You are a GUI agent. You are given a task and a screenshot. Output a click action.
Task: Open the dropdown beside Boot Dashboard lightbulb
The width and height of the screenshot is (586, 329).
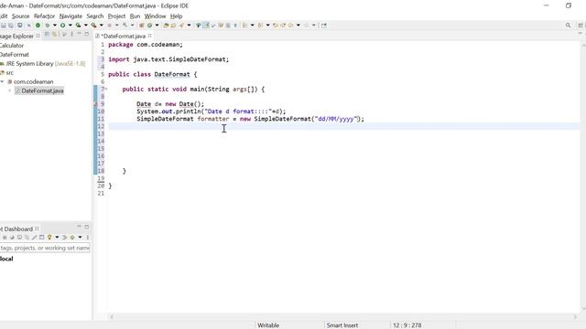[57, 238]
